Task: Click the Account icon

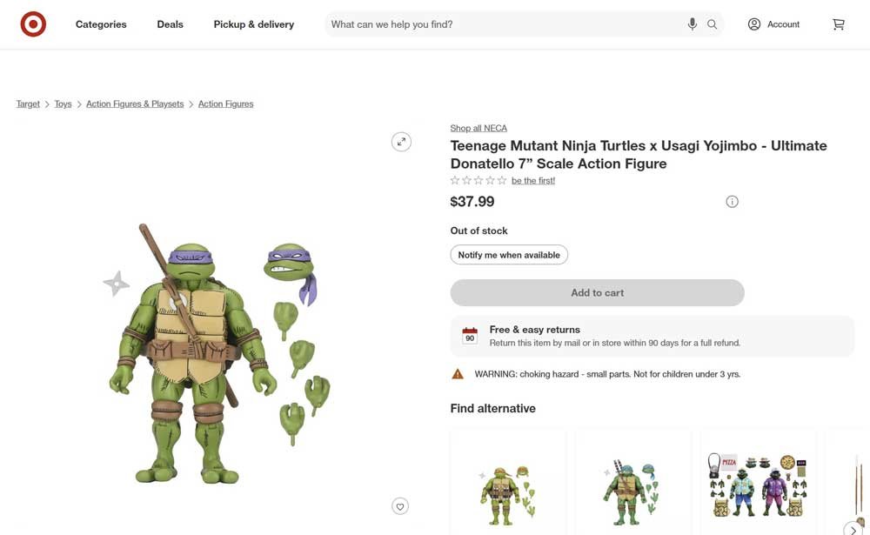Action: [x=754, y=23]
